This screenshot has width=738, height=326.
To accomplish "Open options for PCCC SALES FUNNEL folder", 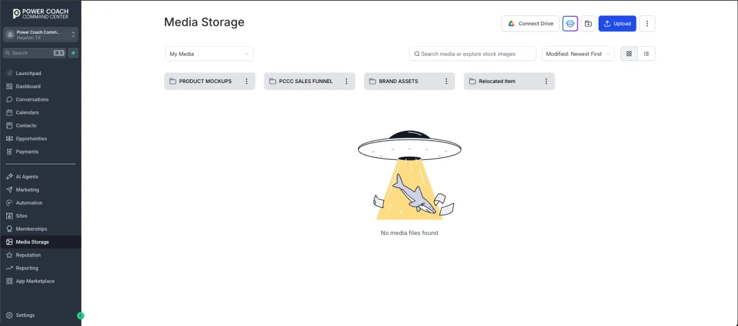I will (x=346, y=81).
